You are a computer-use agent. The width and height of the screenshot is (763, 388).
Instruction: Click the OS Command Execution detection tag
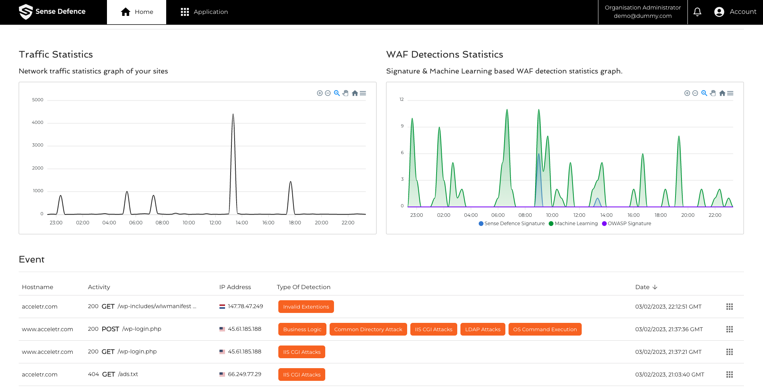pyautogui.click(x=545, y=329)
